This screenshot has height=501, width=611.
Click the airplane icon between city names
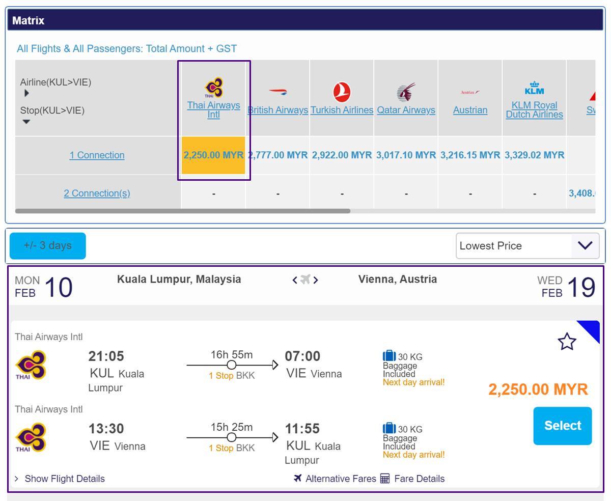click(305, 280)
